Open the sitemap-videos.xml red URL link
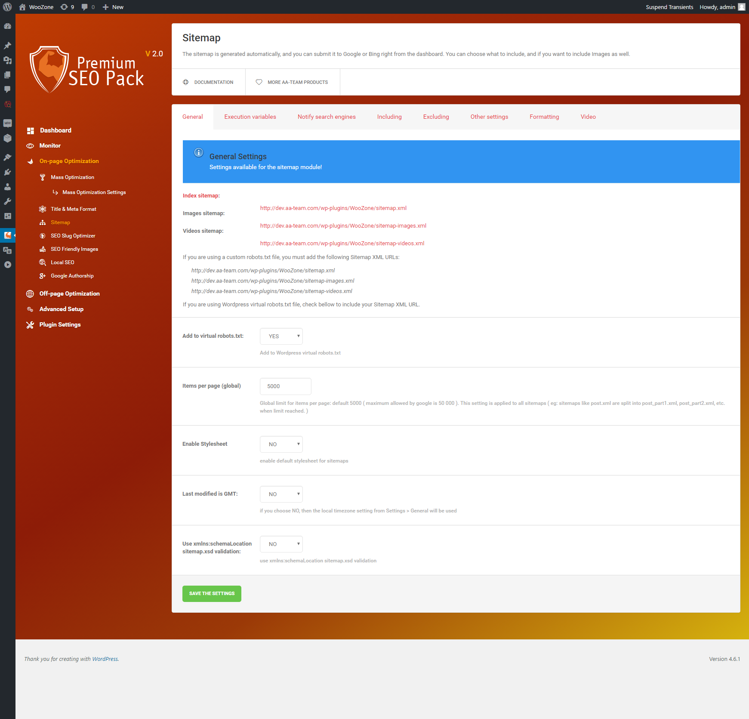749x719 pixels. (342, 244)
